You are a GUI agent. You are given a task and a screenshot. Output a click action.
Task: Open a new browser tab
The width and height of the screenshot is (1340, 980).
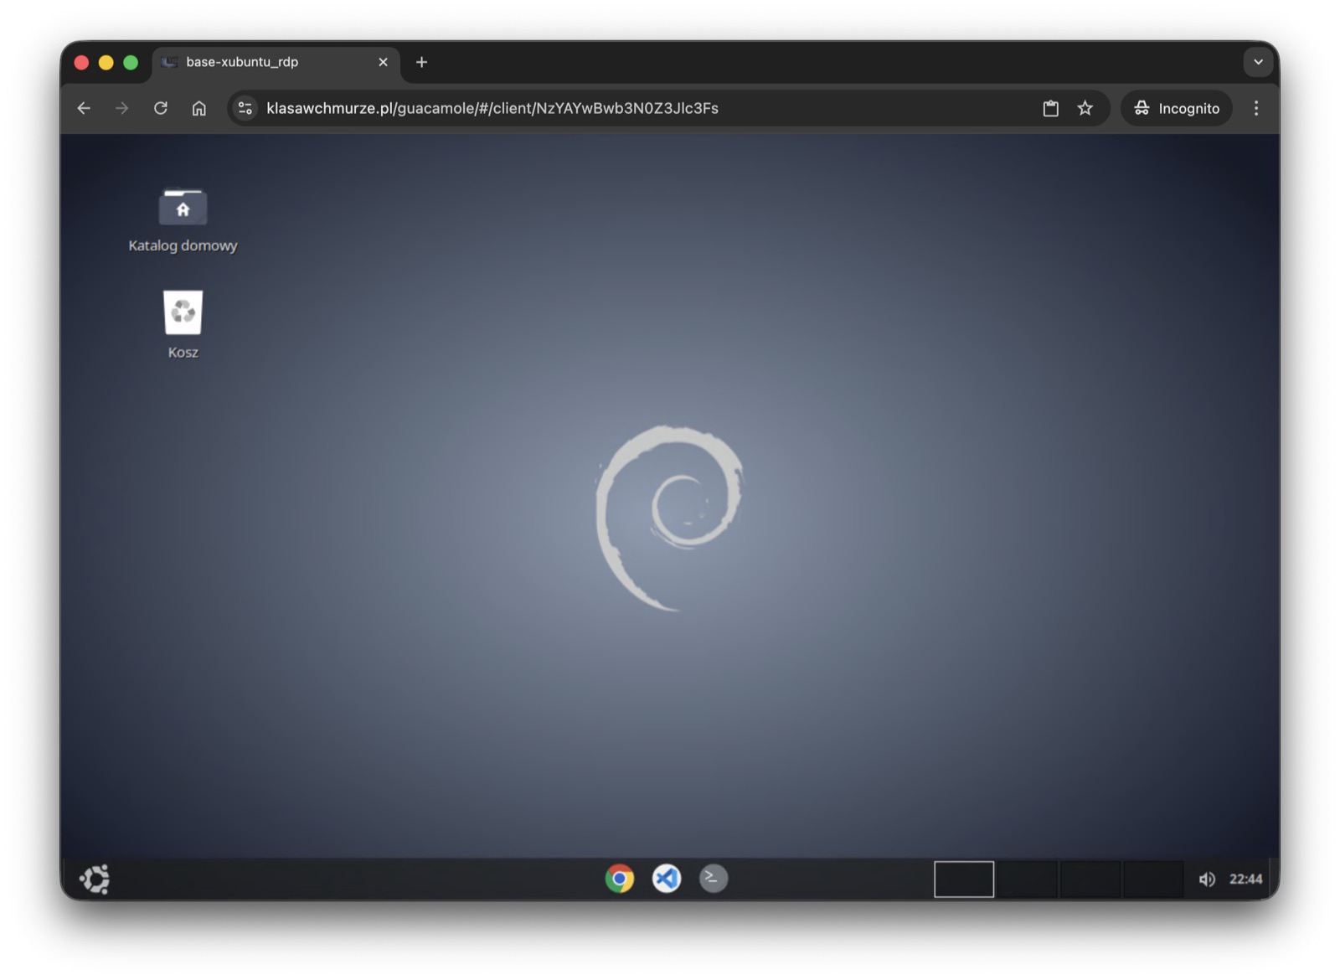[x=421, y=62]
